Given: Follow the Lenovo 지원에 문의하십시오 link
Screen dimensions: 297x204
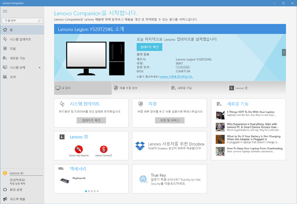Looking at the screenshot, I should point(177,77).
